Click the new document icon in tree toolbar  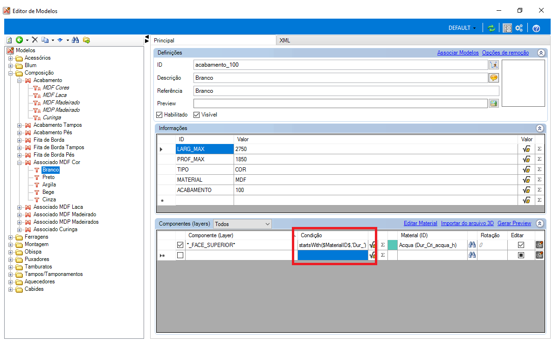coord(9,40)
